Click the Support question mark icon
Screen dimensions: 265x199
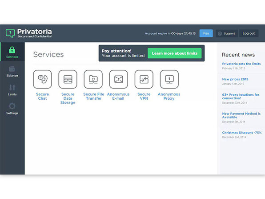point(220,33)
